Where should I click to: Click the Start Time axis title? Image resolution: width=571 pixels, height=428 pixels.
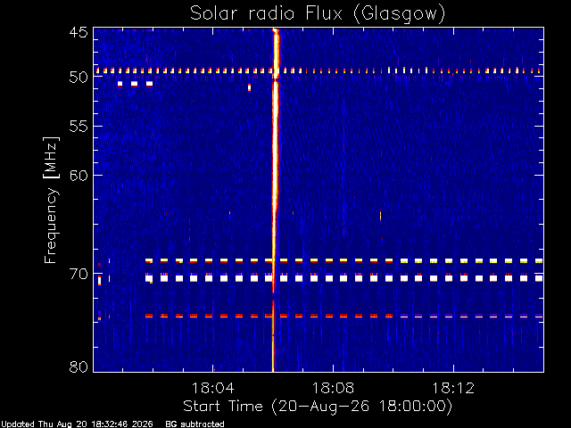pos(318,407)
